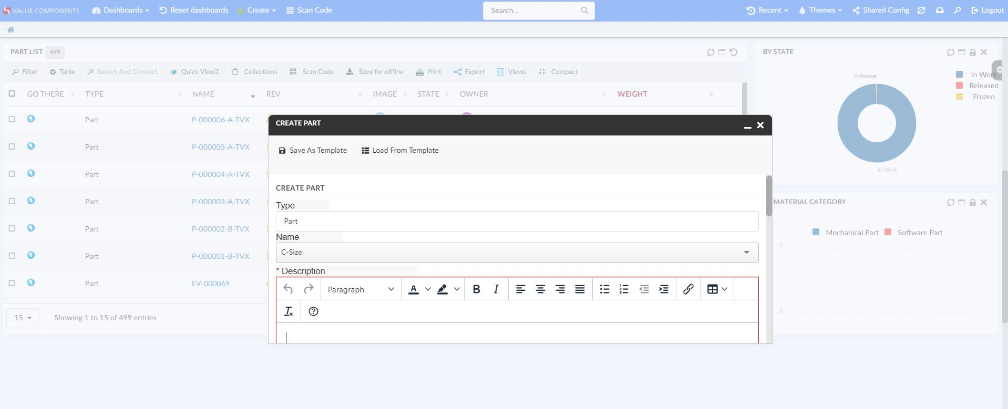
Task: Apply bulleted list formatting
Action: (604, 289)
